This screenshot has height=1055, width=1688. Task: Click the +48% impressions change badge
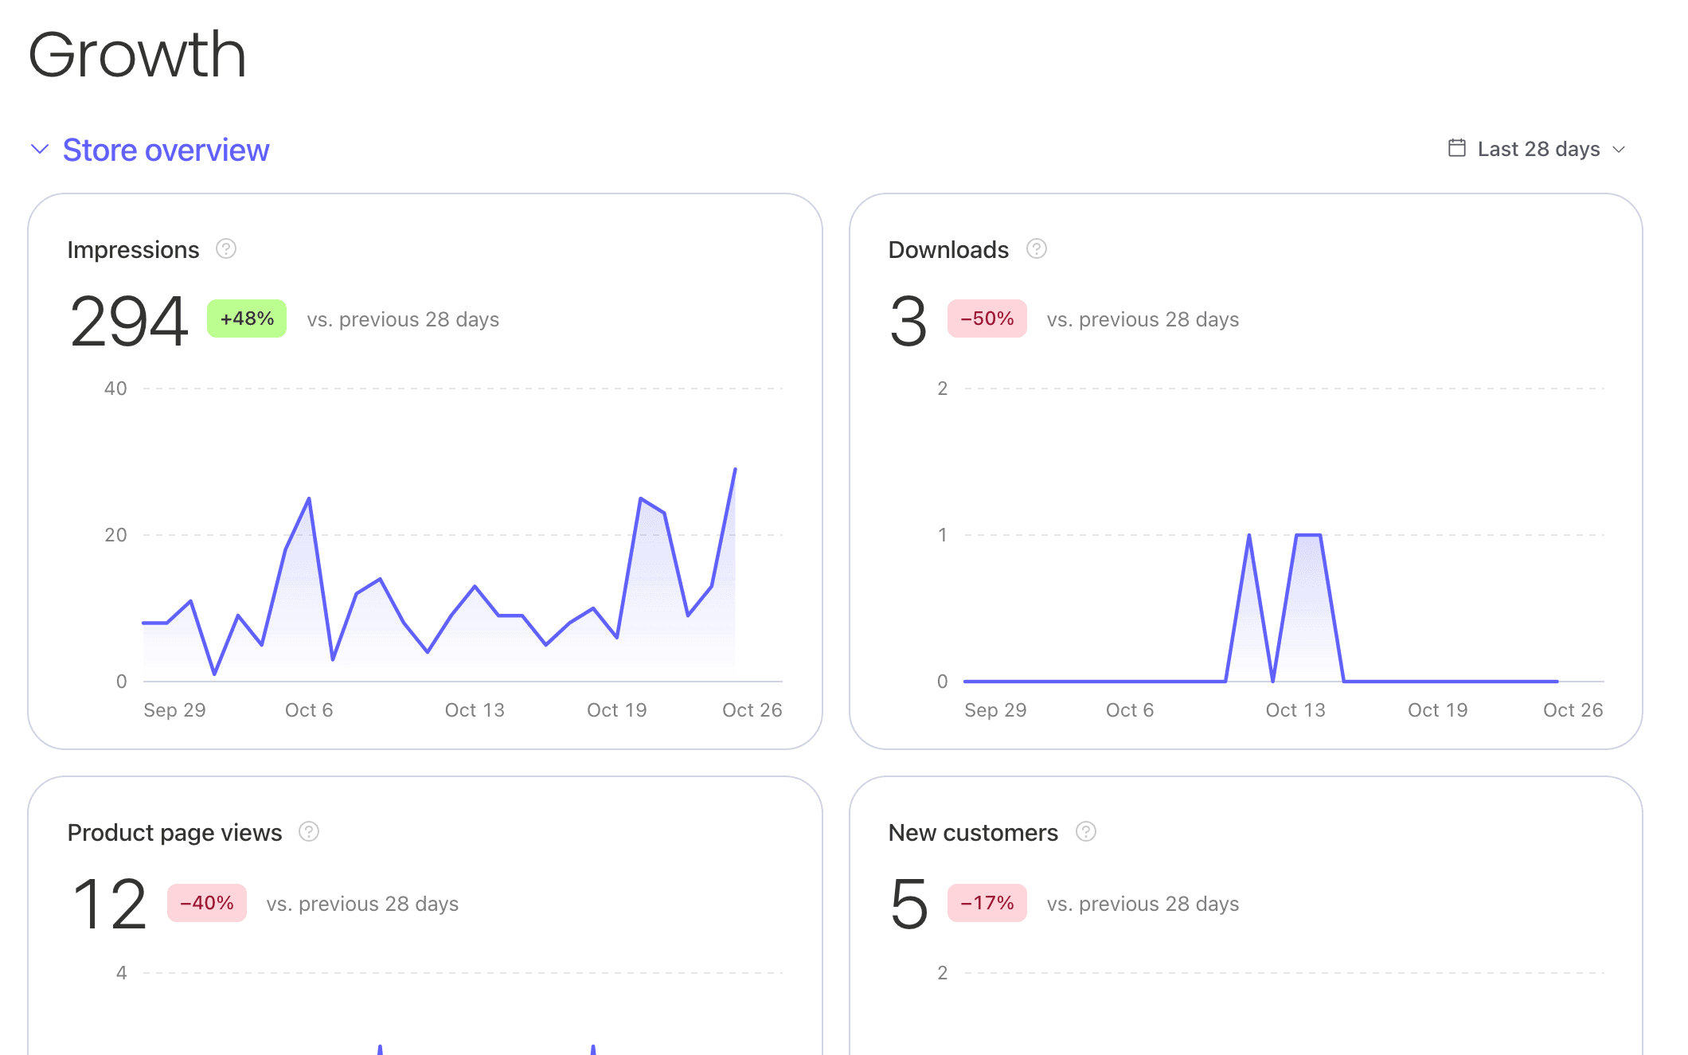247,318
